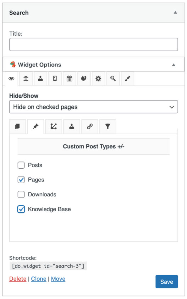Uncheck the Knowledge Base checkbox
The width and height of the screenshot is (187, 299).
point(21,209)
